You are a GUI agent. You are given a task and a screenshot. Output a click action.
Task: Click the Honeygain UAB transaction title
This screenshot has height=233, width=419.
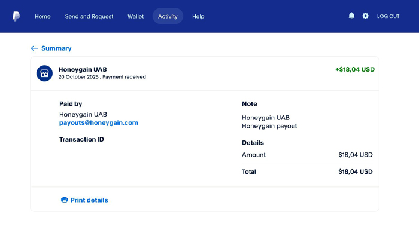pos(83,69)
